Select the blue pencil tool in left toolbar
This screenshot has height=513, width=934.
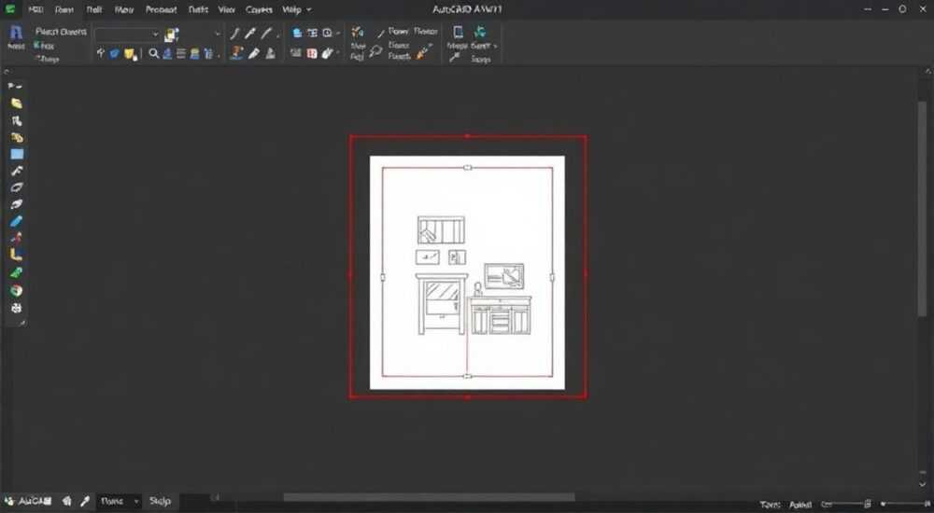pyautogui.click(x=16, y=221)
